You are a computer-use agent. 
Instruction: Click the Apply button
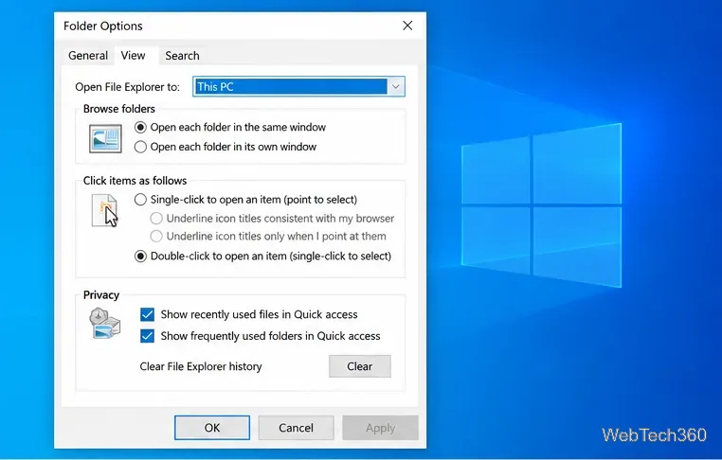(380, 428)
